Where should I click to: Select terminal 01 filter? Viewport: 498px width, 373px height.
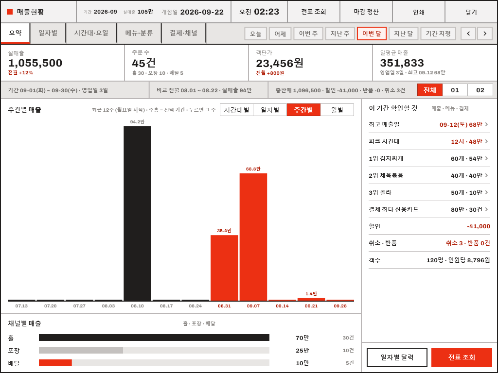tap(455, 90)
